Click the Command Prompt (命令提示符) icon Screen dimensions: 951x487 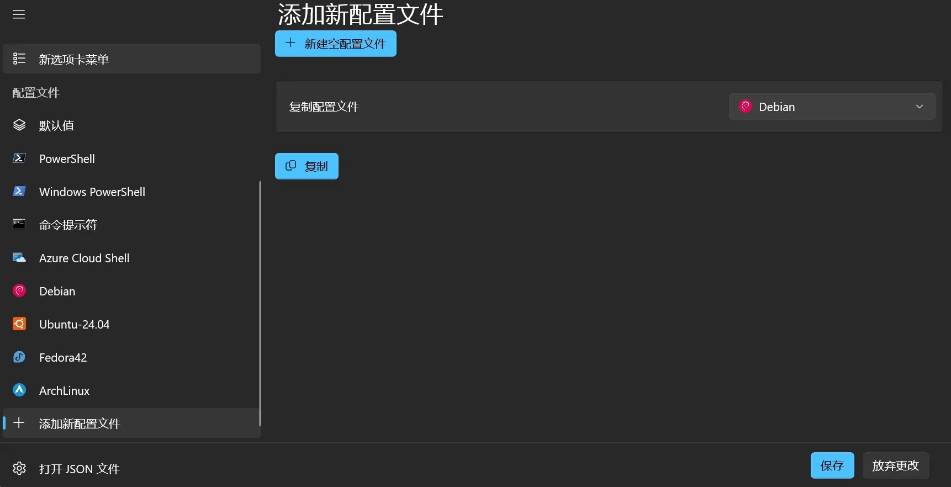[19, 224]
